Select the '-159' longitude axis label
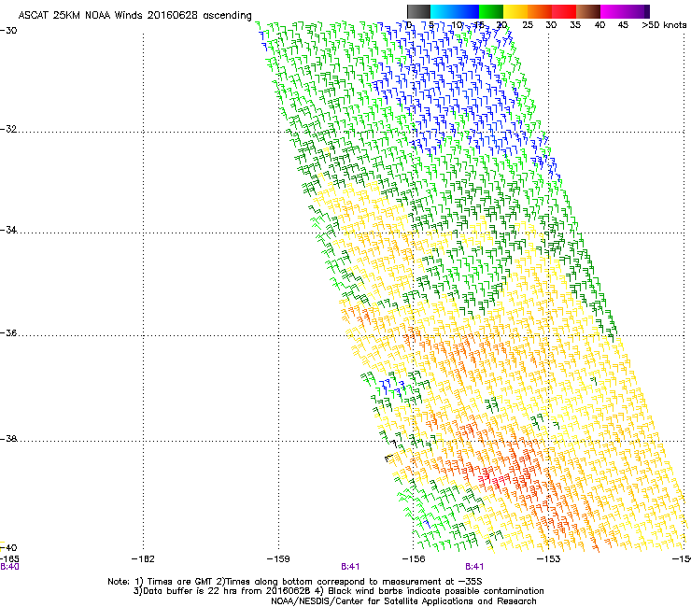The image size is (691, 607). (278, 559)
